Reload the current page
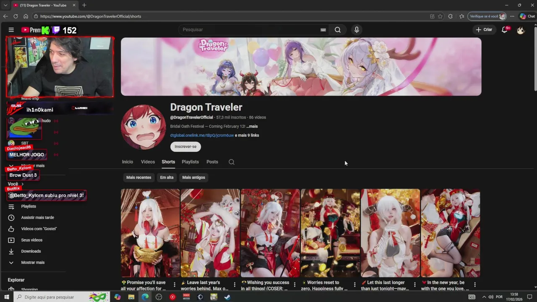This screenshot has width=537, height=302. click(x=16, y=16)
